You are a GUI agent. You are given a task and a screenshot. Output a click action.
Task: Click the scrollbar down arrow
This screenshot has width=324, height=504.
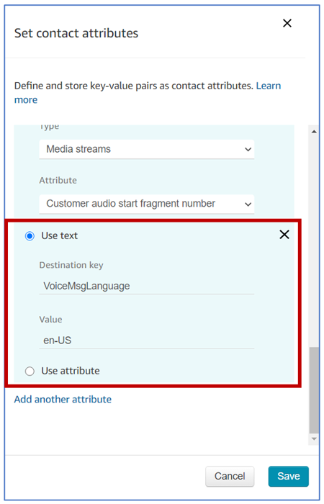point(314,438)
